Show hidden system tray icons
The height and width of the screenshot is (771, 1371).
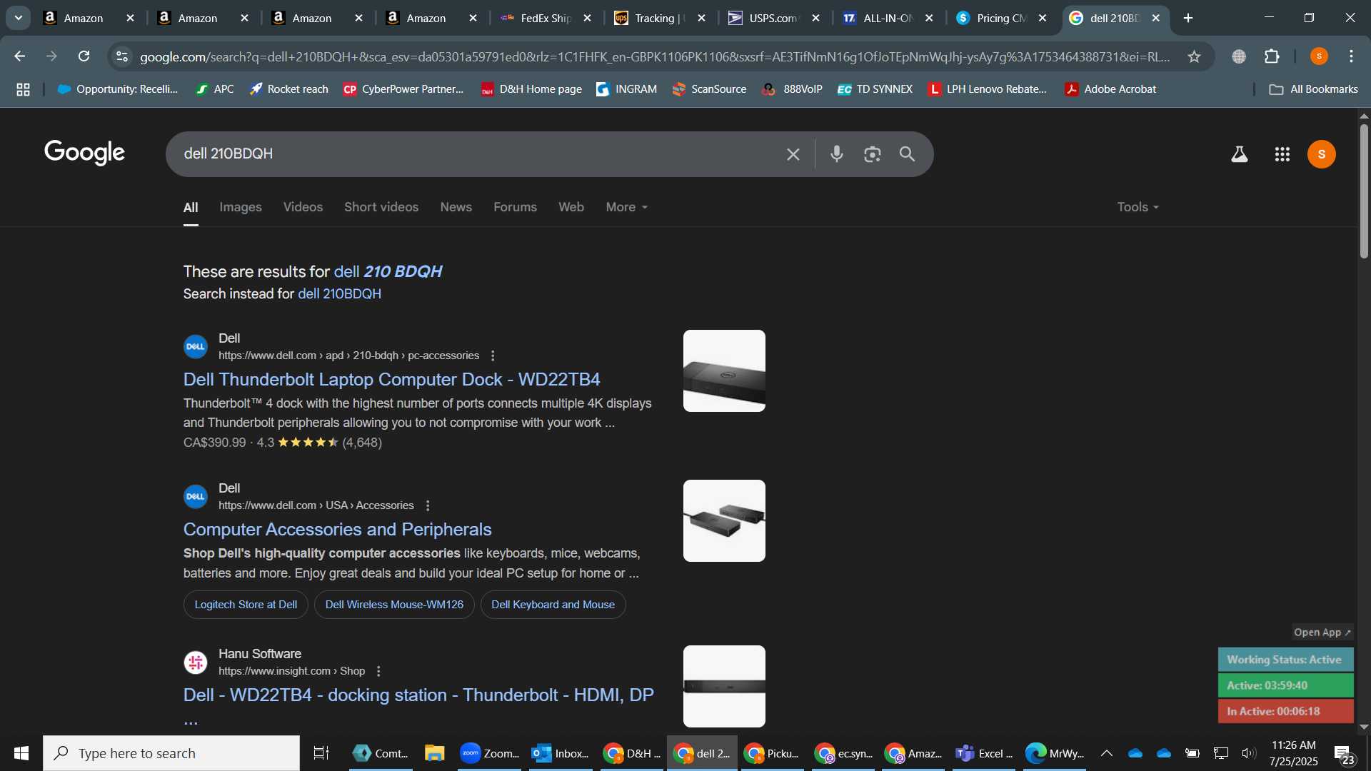pyautogui.click(x=1107, y=753)
